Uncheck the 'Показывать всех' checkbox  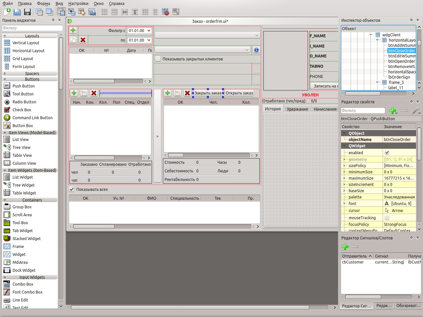click(72, 189)
